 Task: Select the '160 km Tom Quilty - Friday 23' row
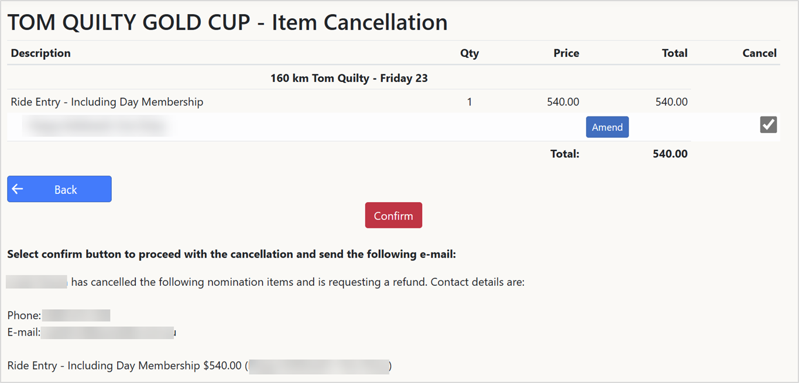349,78
